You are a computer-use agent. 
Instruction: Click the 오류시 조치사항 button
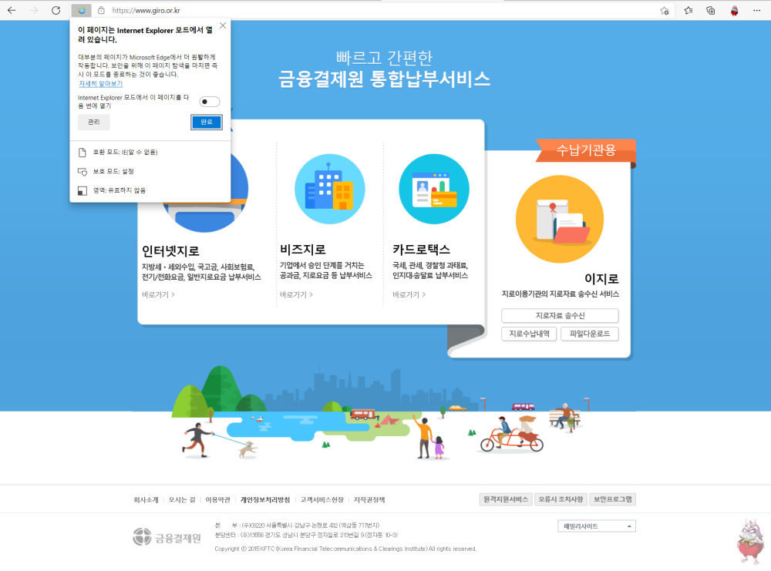pos(561,499)
